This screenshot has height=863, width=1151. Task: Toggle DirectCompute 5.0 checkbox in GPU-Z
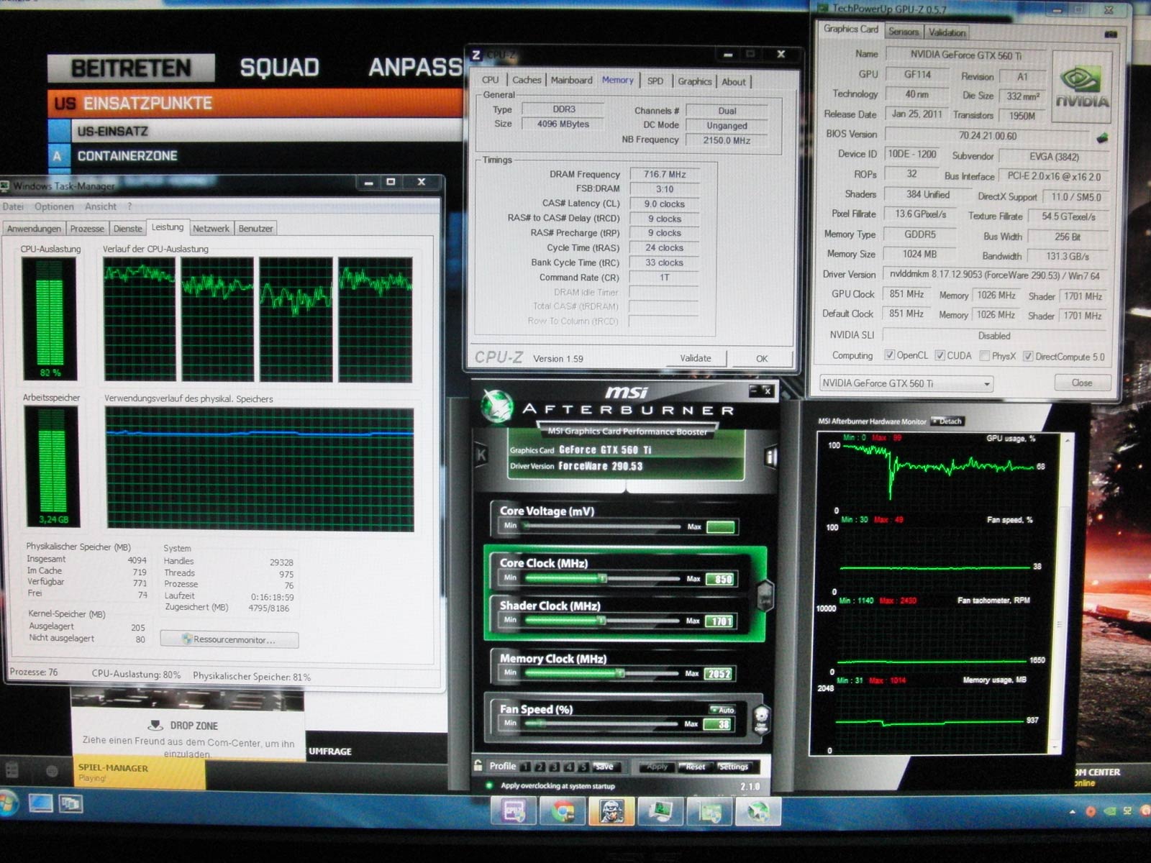1028,356
